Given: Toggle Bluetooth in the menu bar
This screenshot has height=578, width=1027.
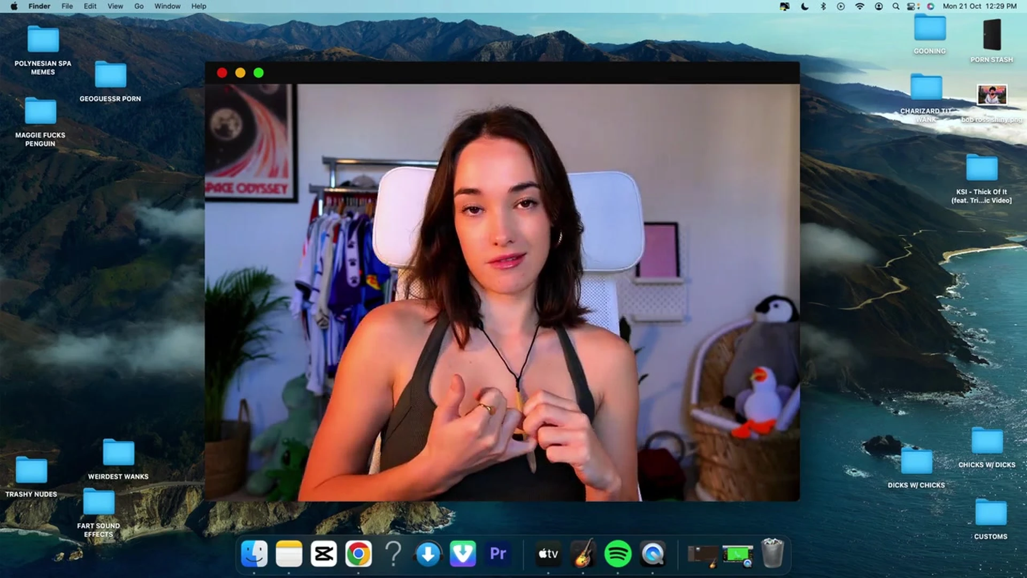Looking at the screenshot, I should pyautogui.click(x=823, y=6).
